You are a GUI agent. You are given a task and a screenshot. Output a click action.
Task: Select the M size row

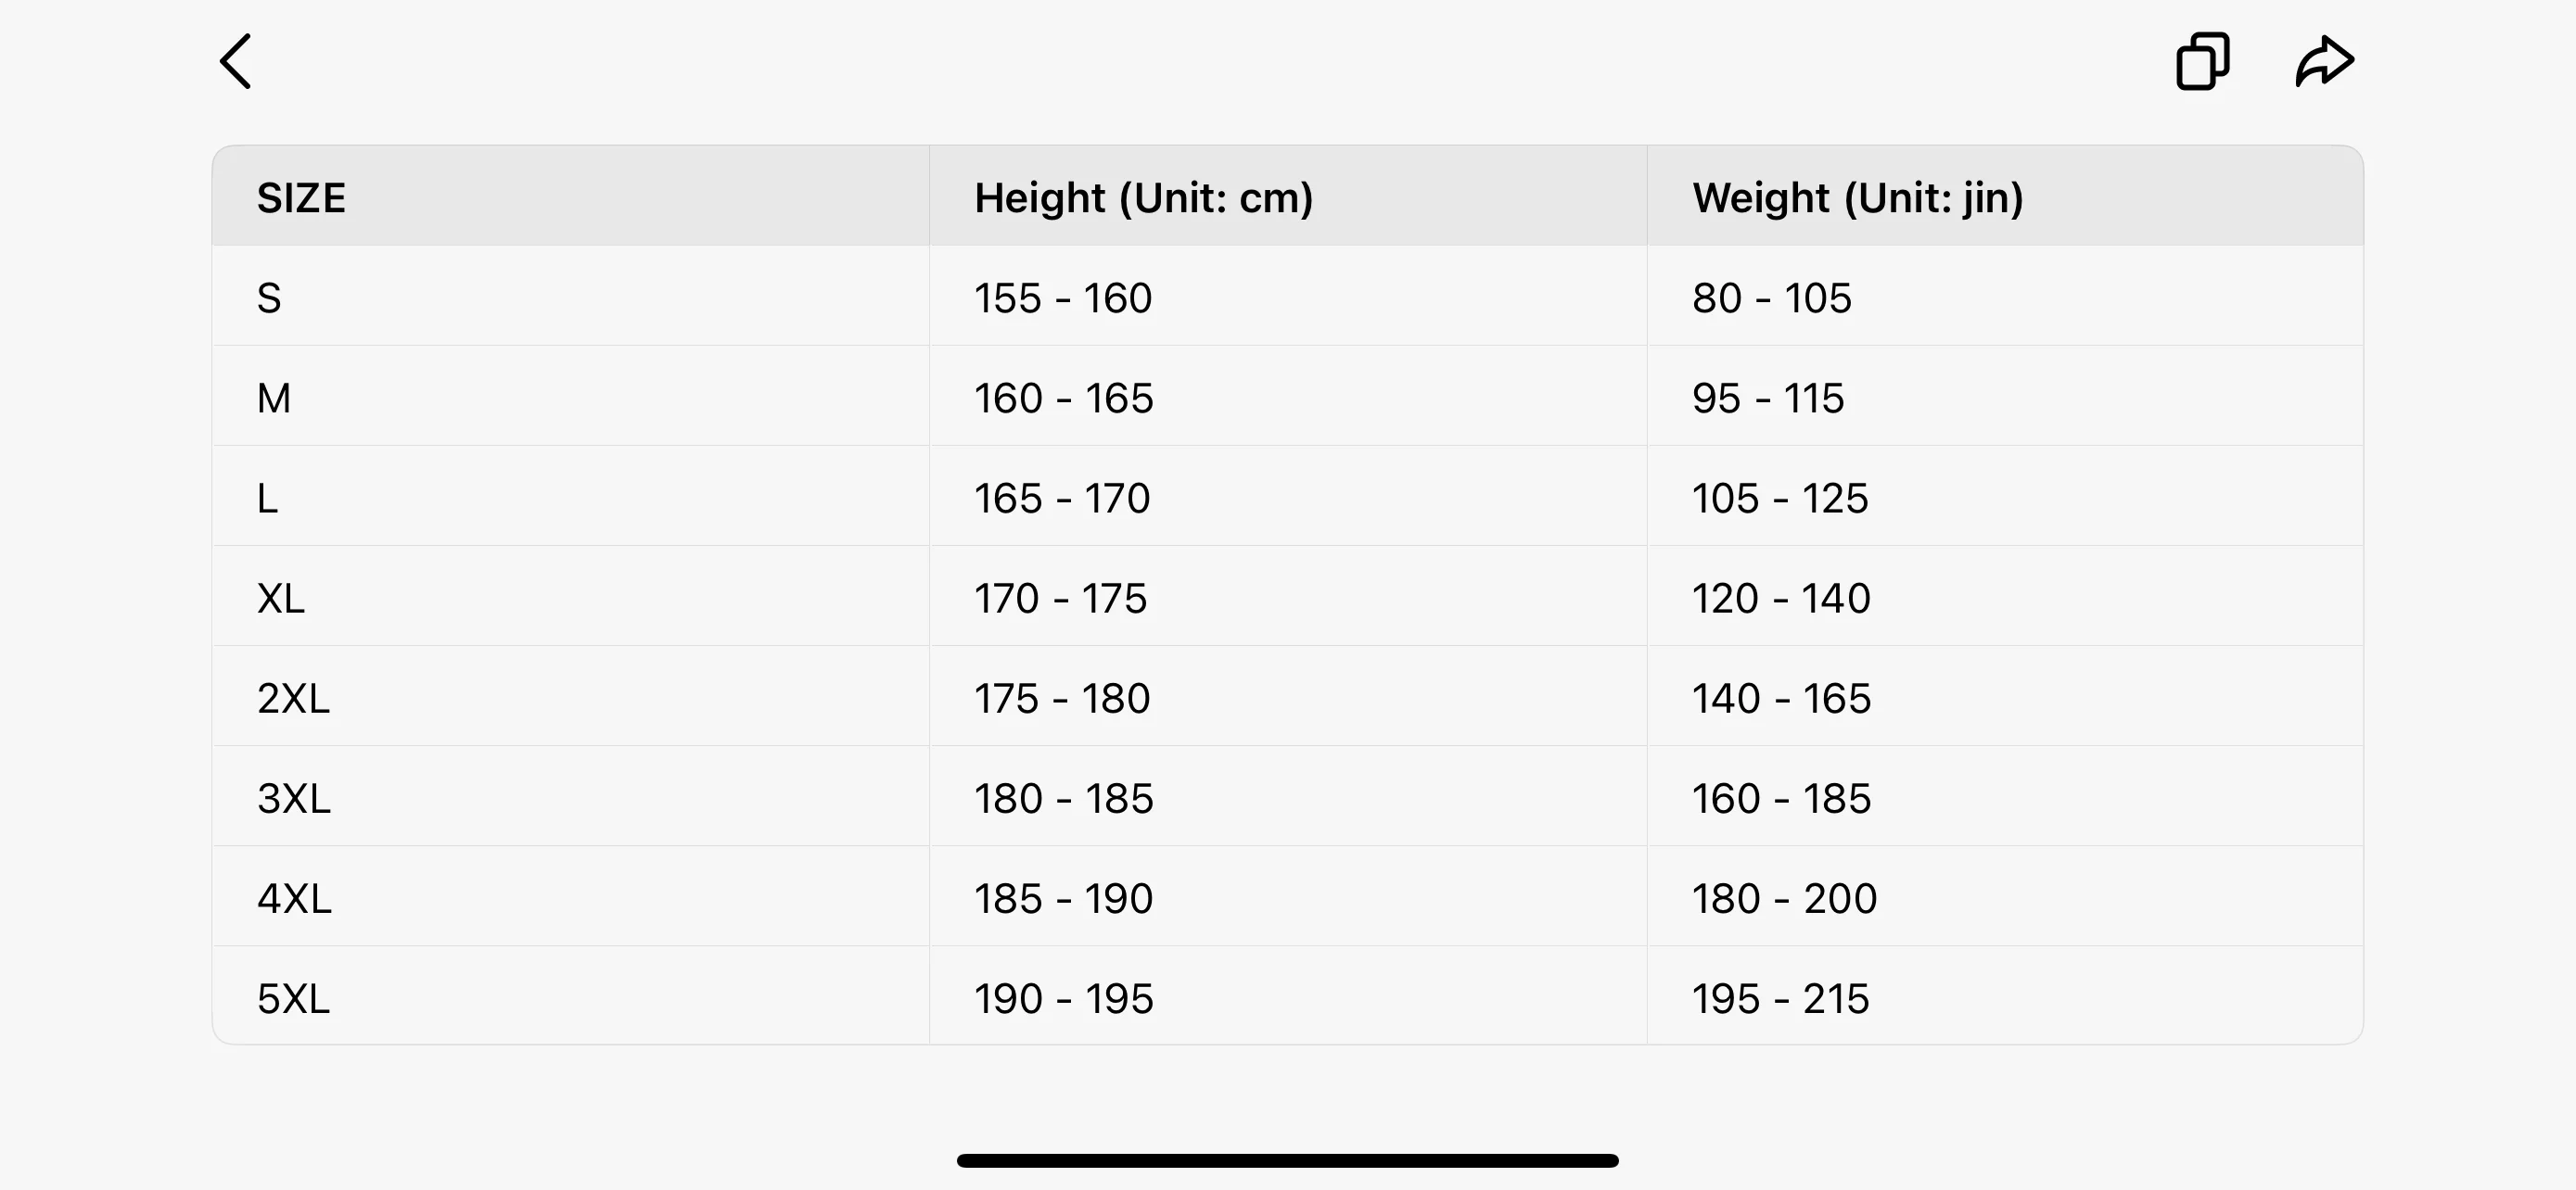click(x=274, y=397)
